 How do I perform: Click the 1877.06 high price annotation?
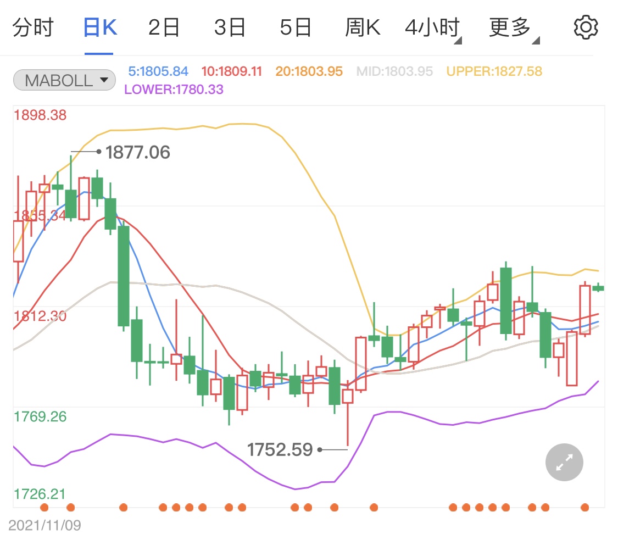click(x=137, y=152)
